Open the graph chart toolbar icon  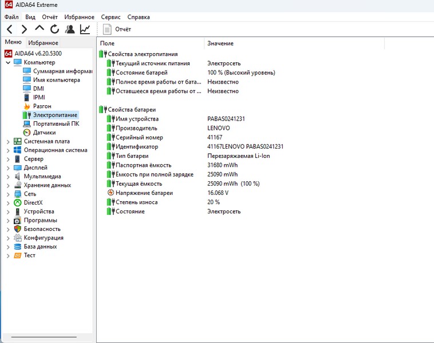85,29
